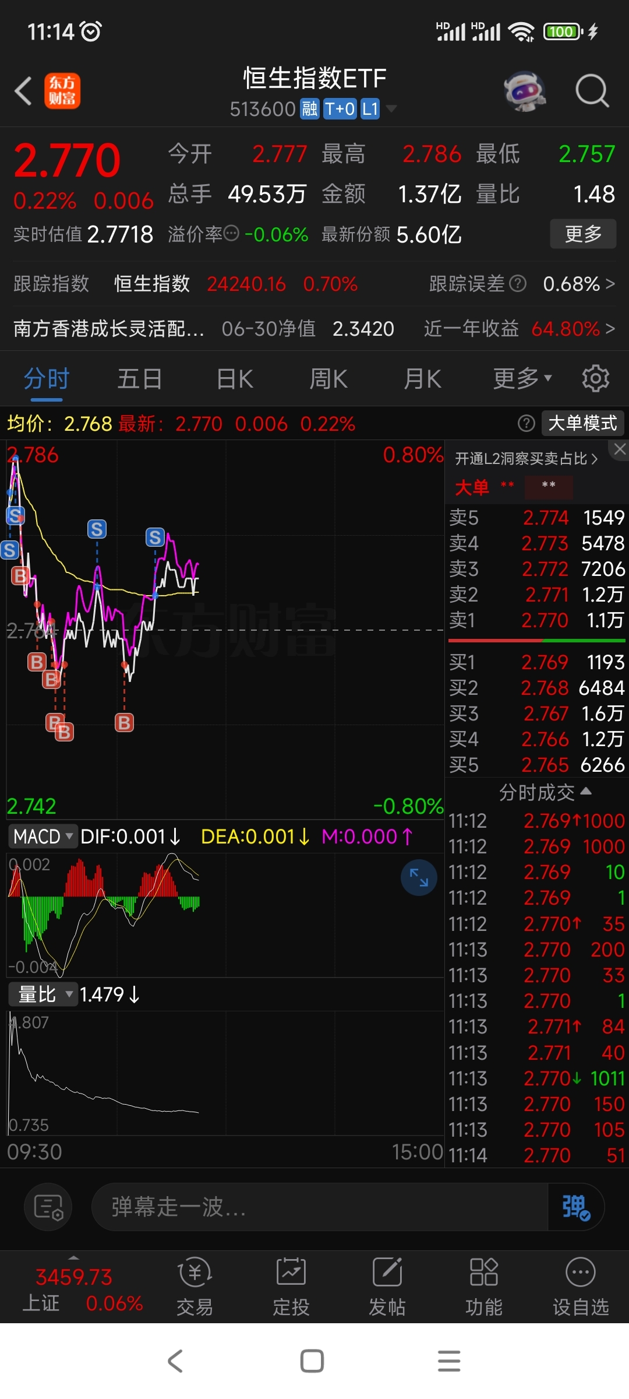
Task: Switch to the 周K tab
Action: (x=328, y=379)
